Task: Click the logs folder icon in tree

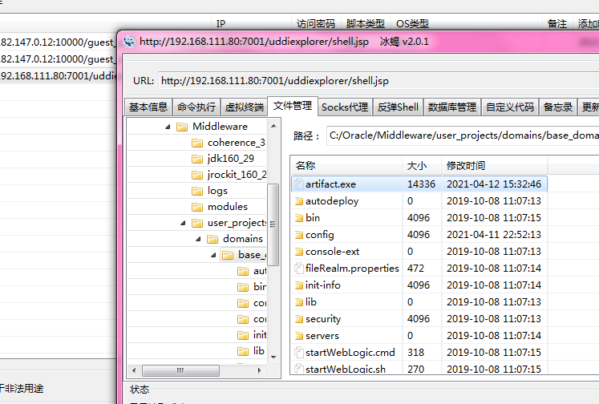Action: coord(197,191)
